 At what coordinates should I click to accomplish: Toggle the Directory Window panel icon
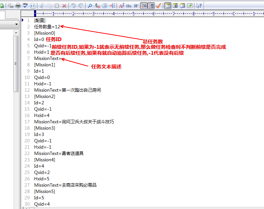(x=168, y=6)
